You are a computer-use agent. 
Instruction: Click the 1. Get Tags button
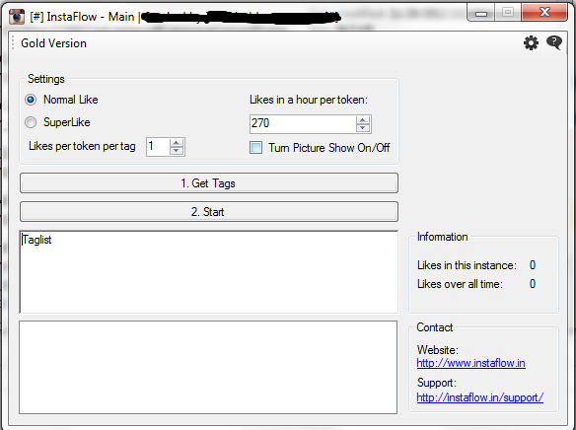click(x=209, y=182)
